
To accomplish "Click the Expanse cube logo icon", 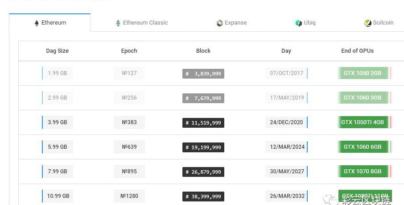I will (x=219, y=23).
